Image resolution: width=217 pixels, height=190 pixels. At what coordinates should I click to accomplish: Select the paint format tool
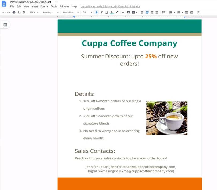24,12
